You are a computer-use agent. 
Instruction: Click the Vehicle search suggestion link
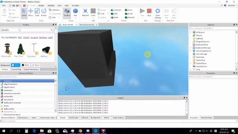pyautogui.click(x=26, y=38)
